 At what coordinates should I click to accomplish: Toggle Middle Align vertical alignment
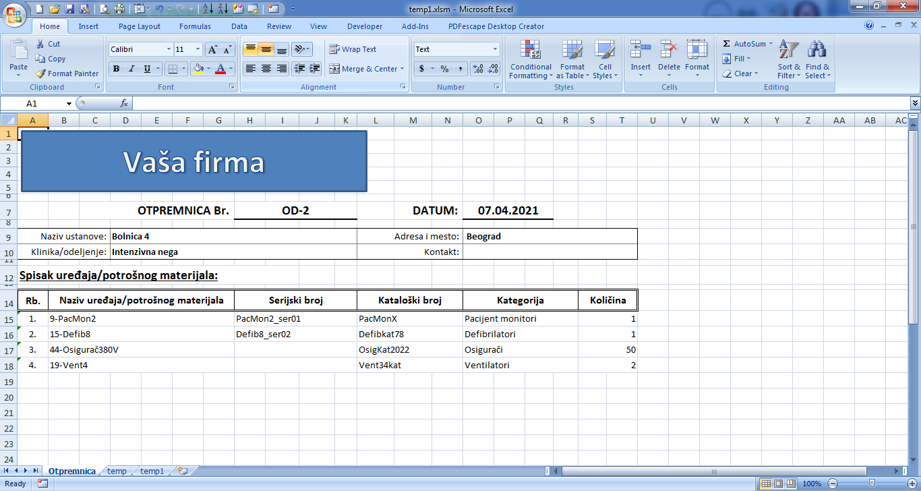pyautogui.click(x=266, y=49)
